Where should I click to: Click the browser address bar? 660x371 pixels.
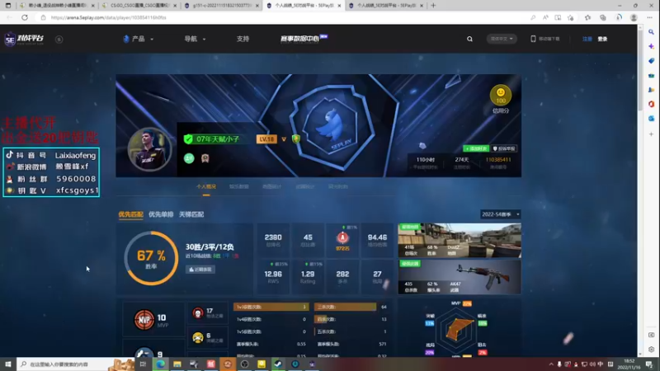tap(286, 17)
